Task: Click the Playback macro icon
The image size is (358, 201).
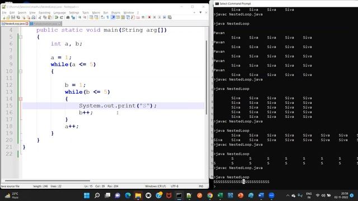Action: click(159, 17)
